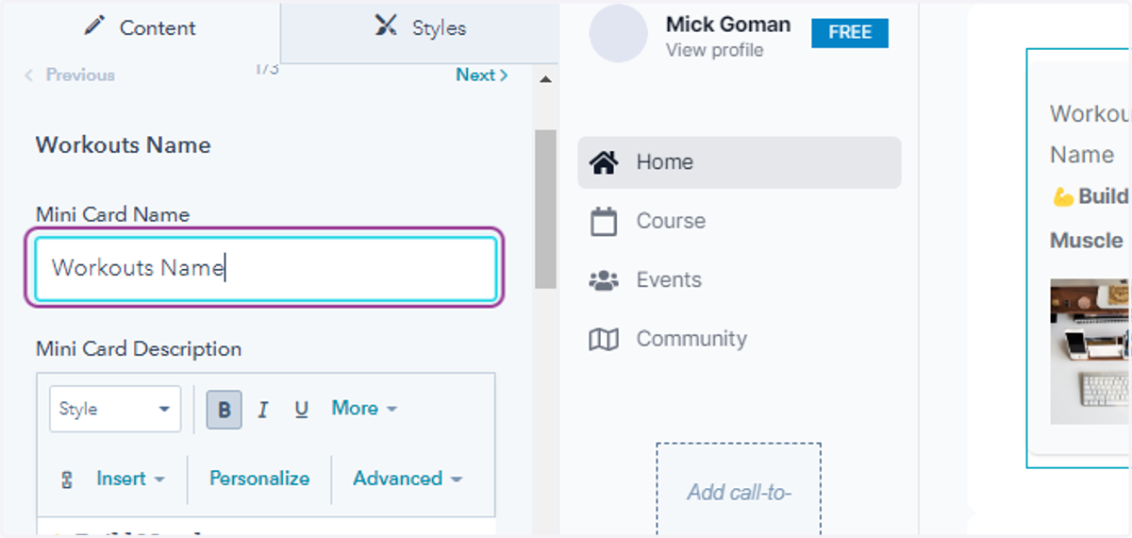Image resolution: width=1132 pixels, height=538 pixels.
Task: Click the Add call-to-action placeholder
Action: 739,490
